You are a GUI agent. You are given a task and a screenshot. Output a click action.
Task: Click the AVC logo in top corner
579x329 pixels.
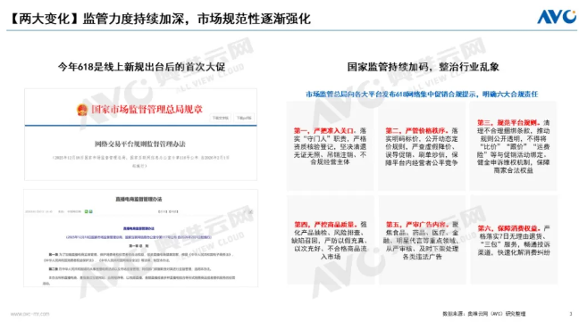(x=557, y=17)
